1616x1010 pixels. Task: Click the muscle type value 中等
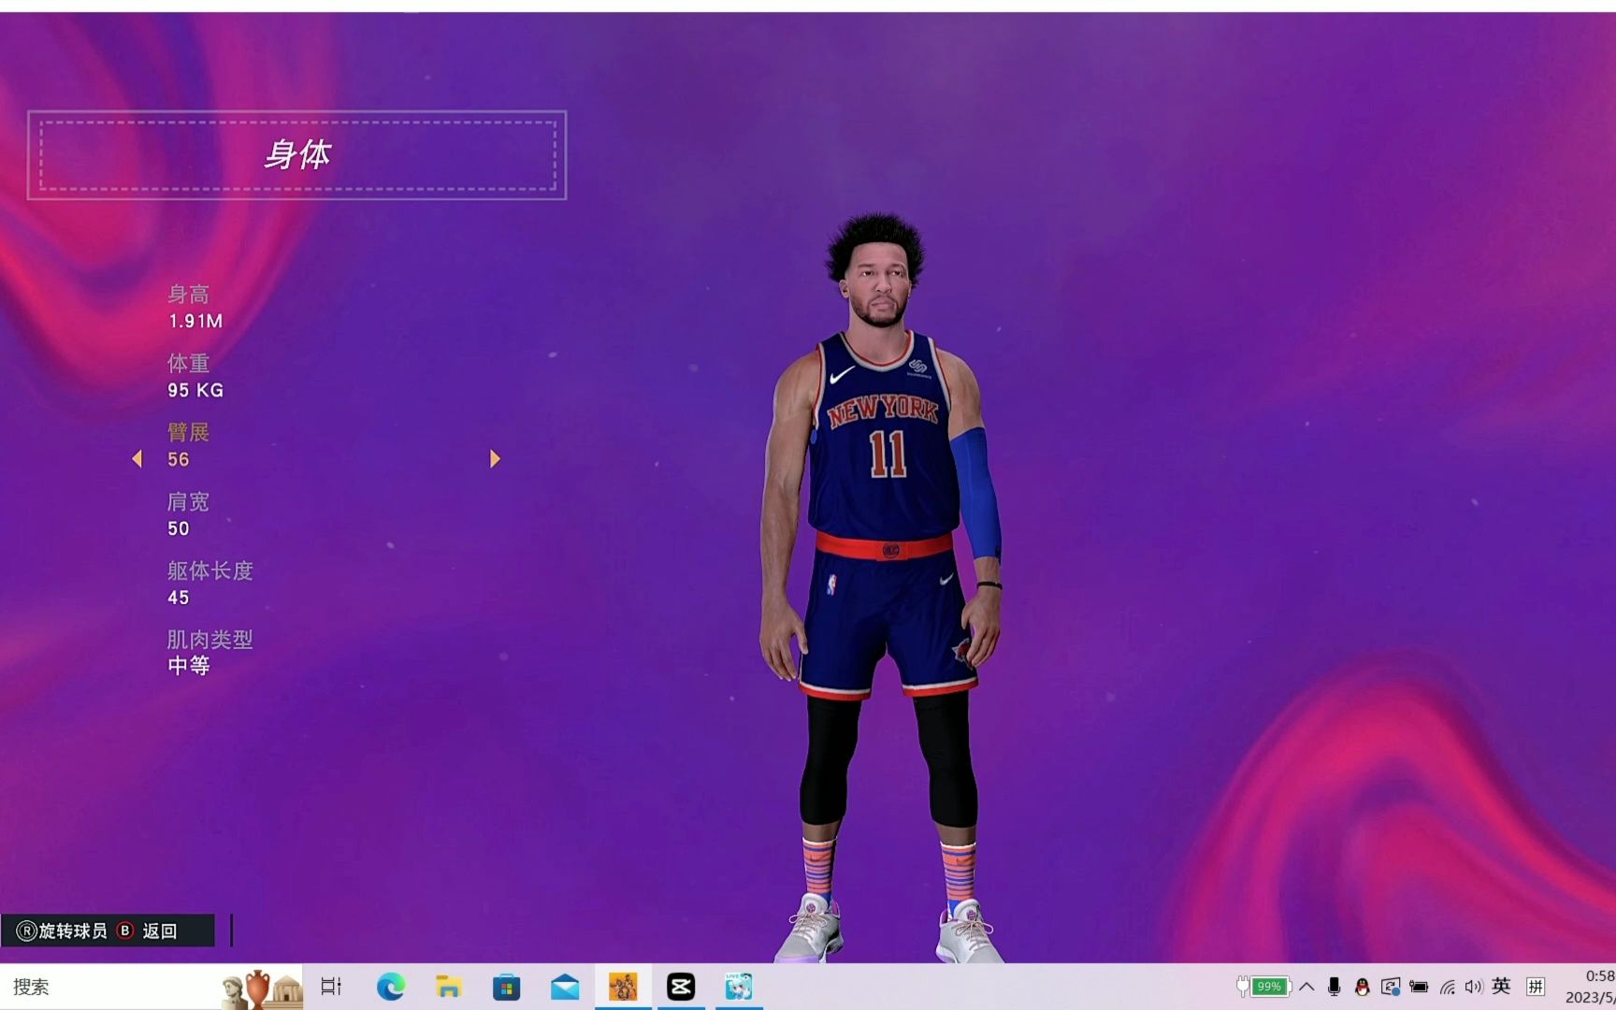pyautogui.click(x=189, y=666)
